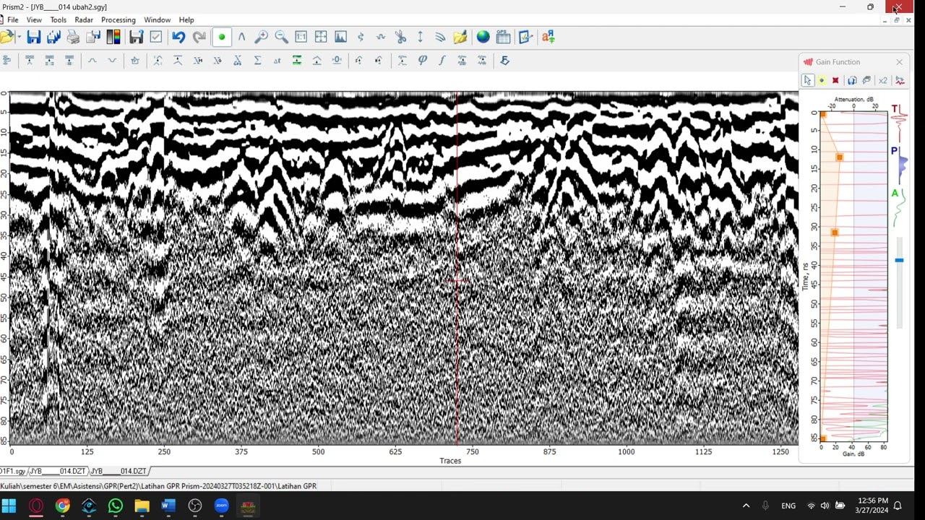Open the dropdown arrow beside Open folder

click(18, 37)
